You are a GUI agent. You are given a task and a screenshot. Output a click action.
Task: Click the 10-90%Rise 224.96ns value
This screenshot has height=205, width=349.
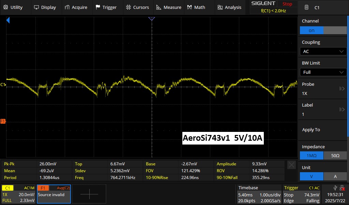190,178
